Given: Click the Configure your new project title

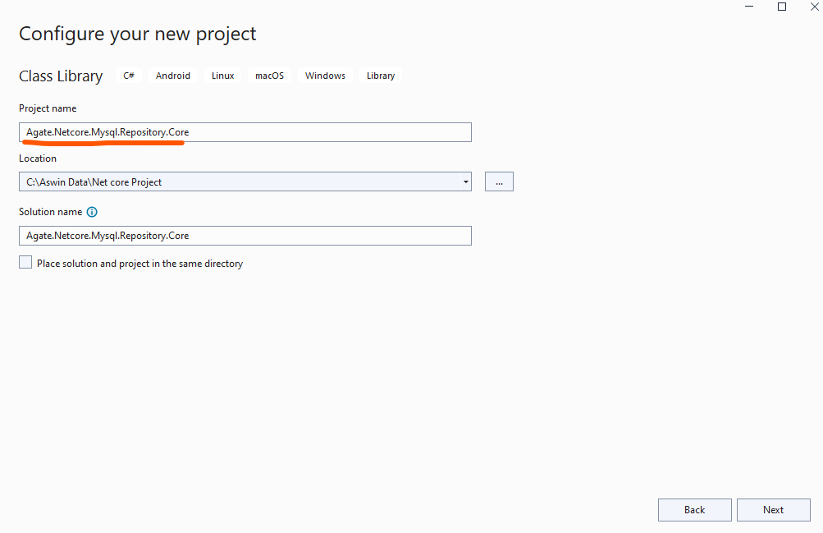Looking at the screenshot, I should click(x=137, y=34).
